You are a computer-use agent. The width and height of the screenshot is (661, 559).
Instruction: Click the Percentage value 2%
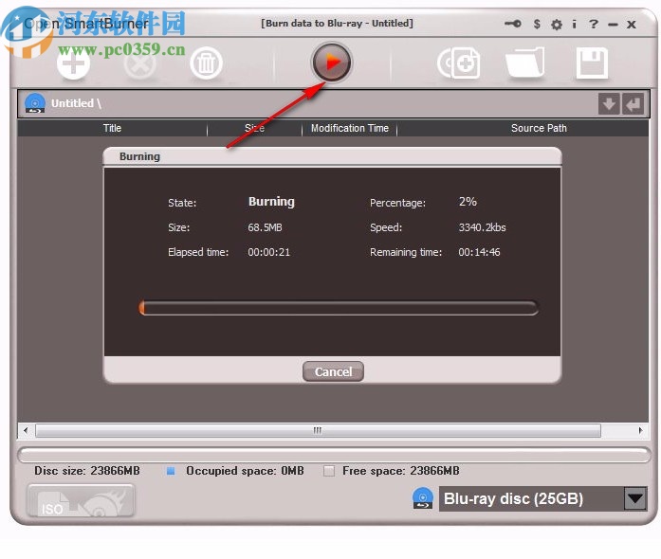(x=468, y=202)
